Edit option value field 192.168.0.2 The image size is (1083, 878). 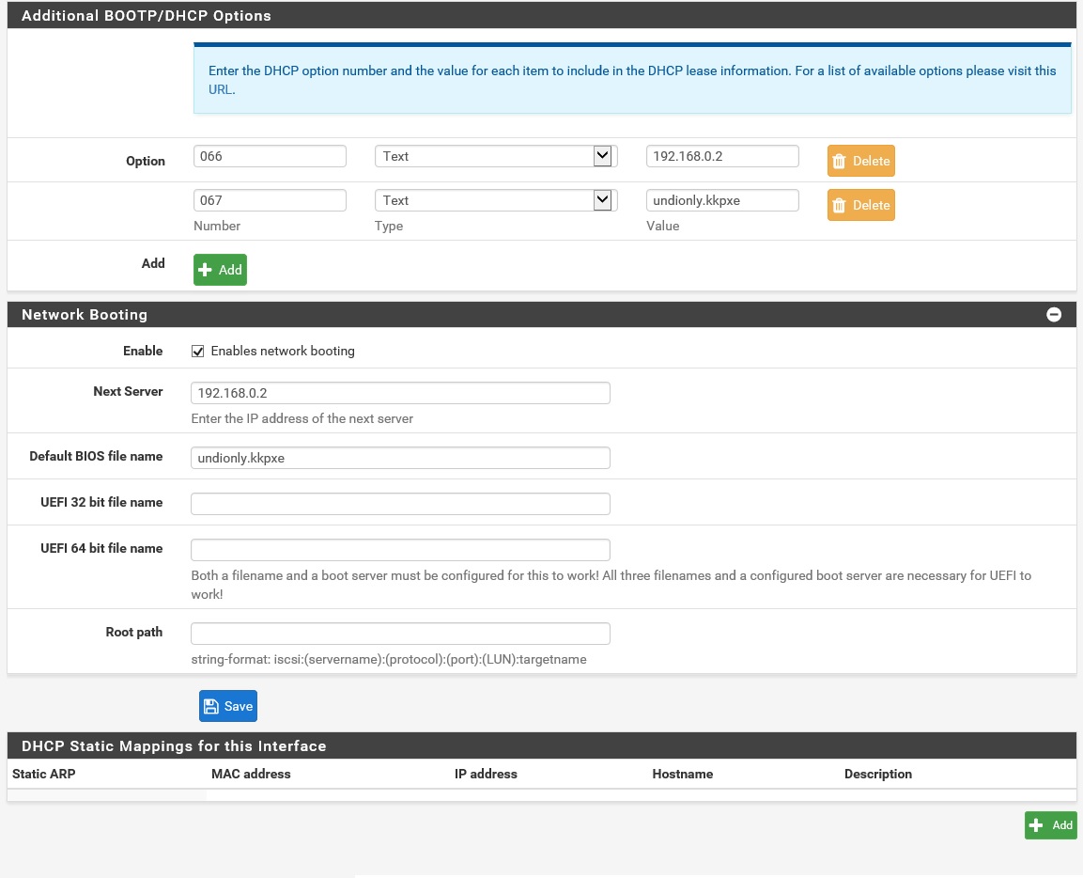coord(721,156)
